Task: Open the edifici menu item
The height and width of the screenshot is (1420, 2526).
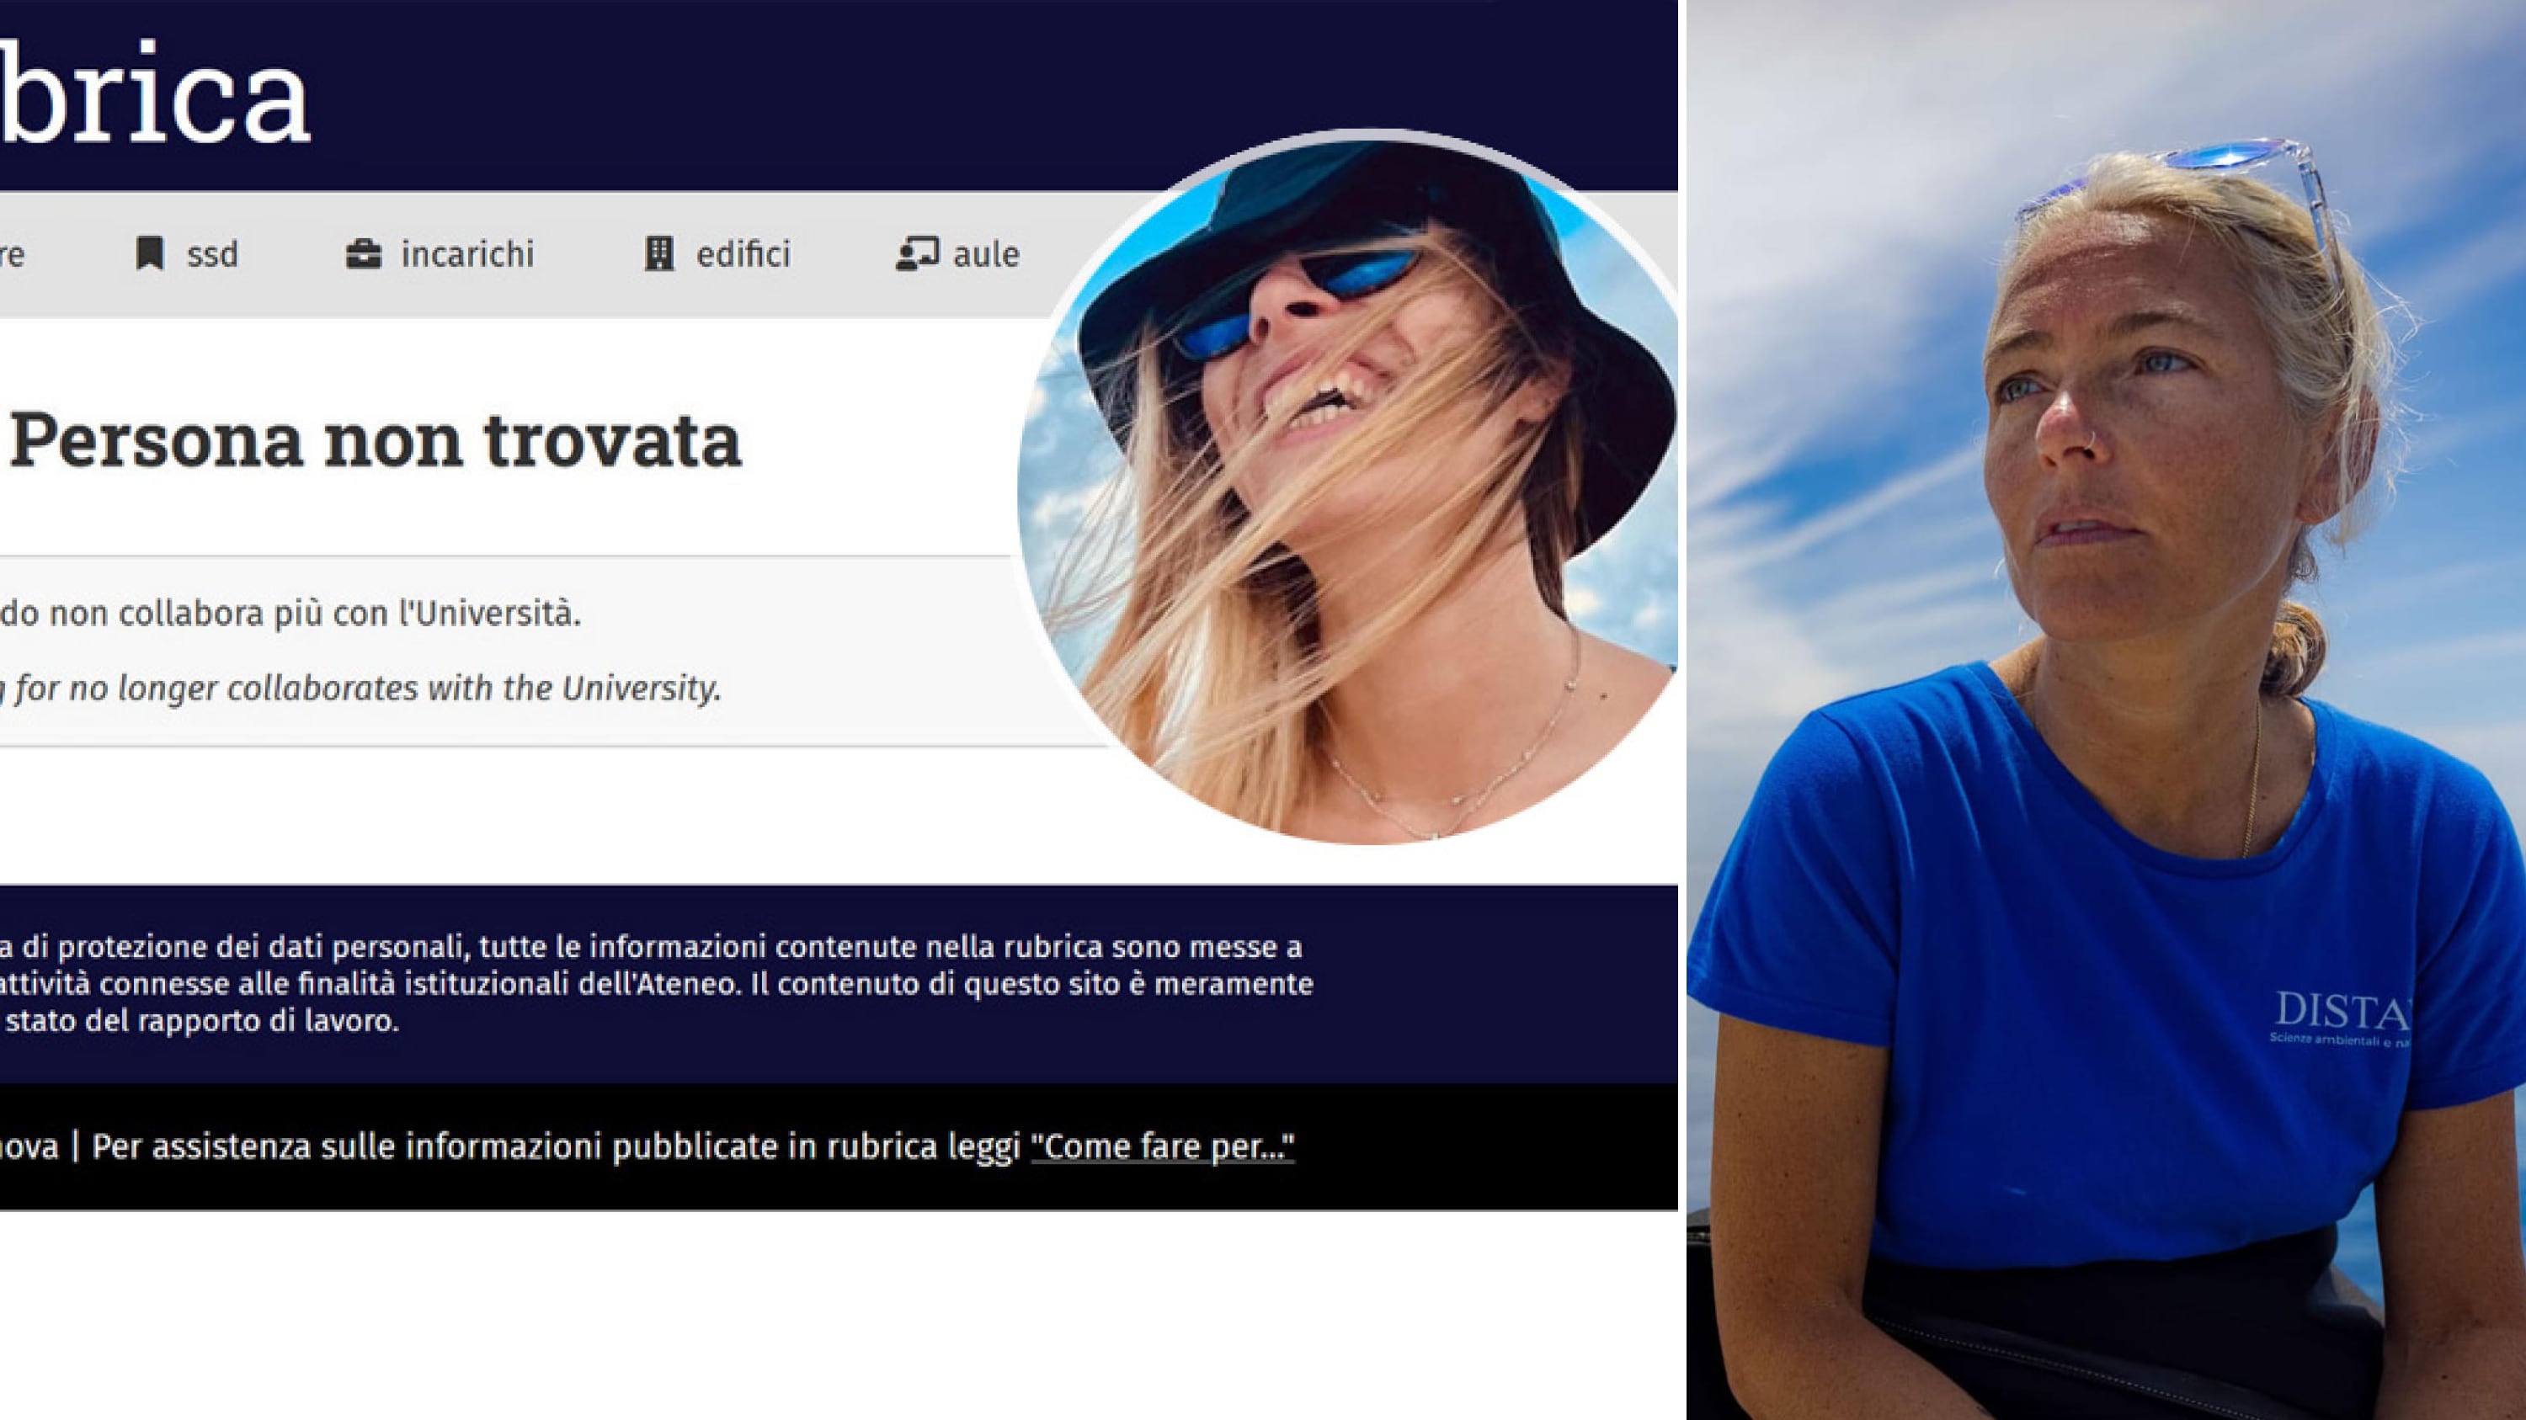Action: pyautogui.click(x=717, y=254)
